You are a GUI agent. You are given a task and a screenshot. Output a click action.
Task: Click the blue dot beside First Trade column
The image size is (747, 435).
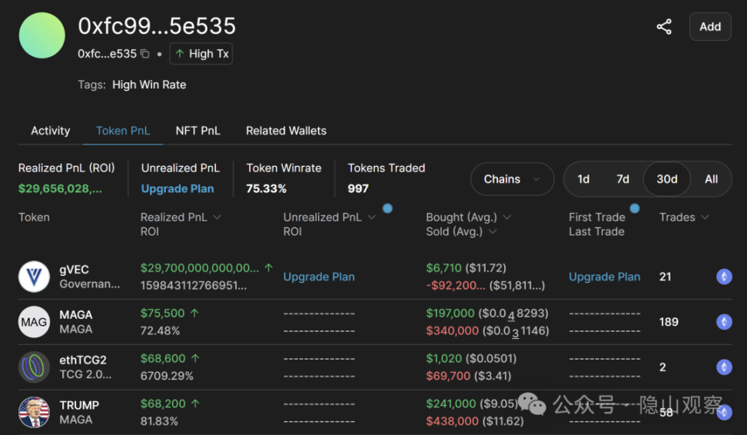coord(635,208)
